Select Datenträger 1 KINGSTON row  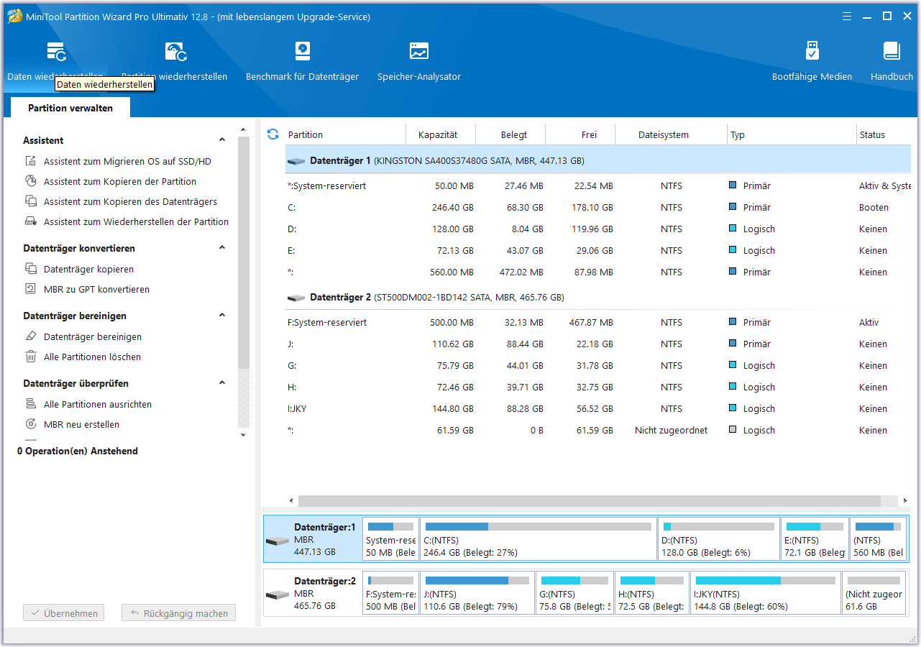pos(597,161)
